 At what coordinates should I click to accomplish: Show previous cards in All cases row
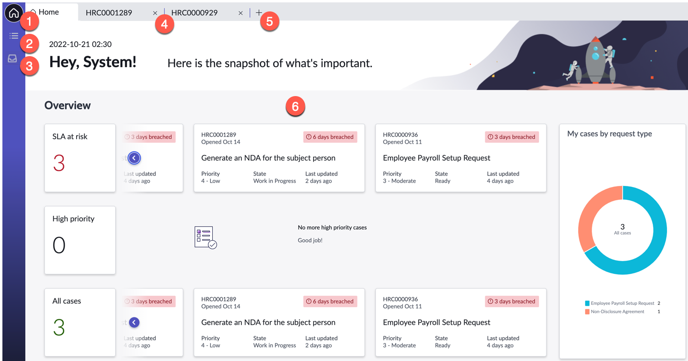tap(134, 322)
